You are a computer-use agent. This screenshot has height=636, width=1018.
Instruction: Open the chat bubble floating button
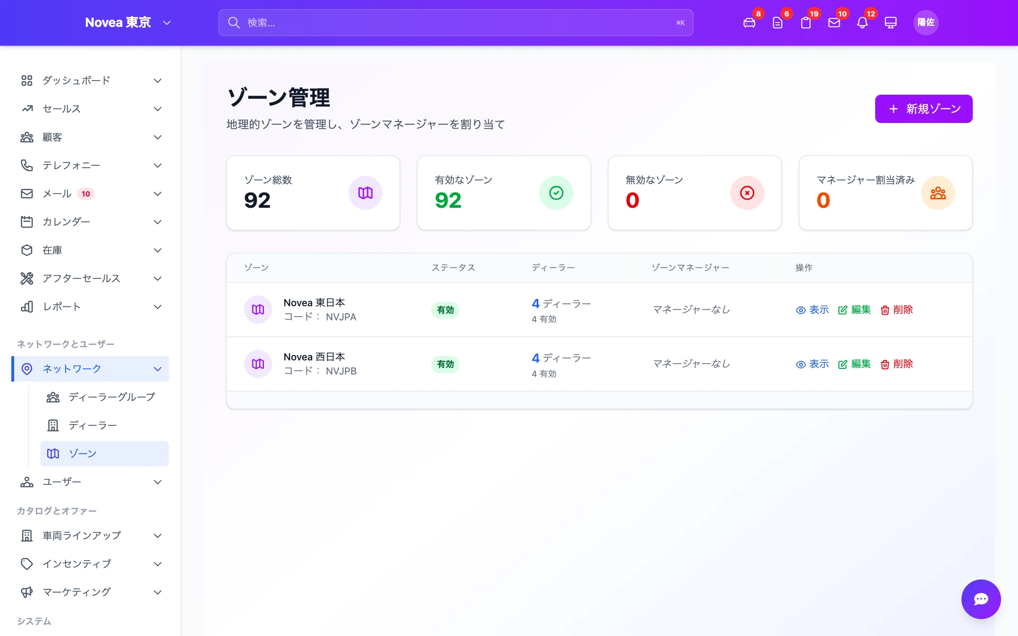coord(981,599)
